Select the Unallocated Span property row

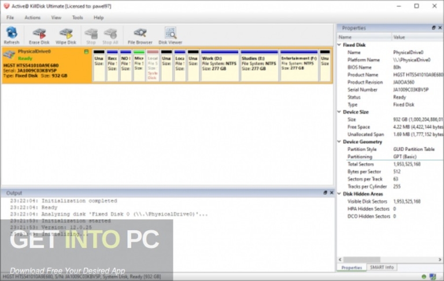tap(390, 134)
